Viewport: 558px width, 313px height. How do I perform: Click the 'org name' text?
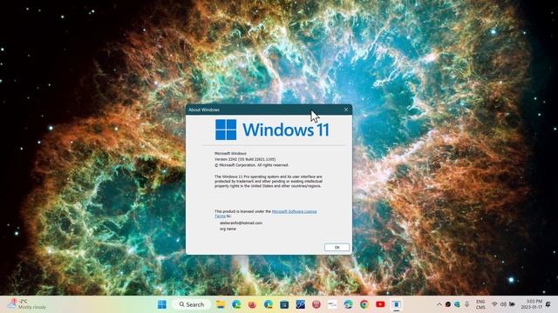pyautogui.click(x=228, y=229)
